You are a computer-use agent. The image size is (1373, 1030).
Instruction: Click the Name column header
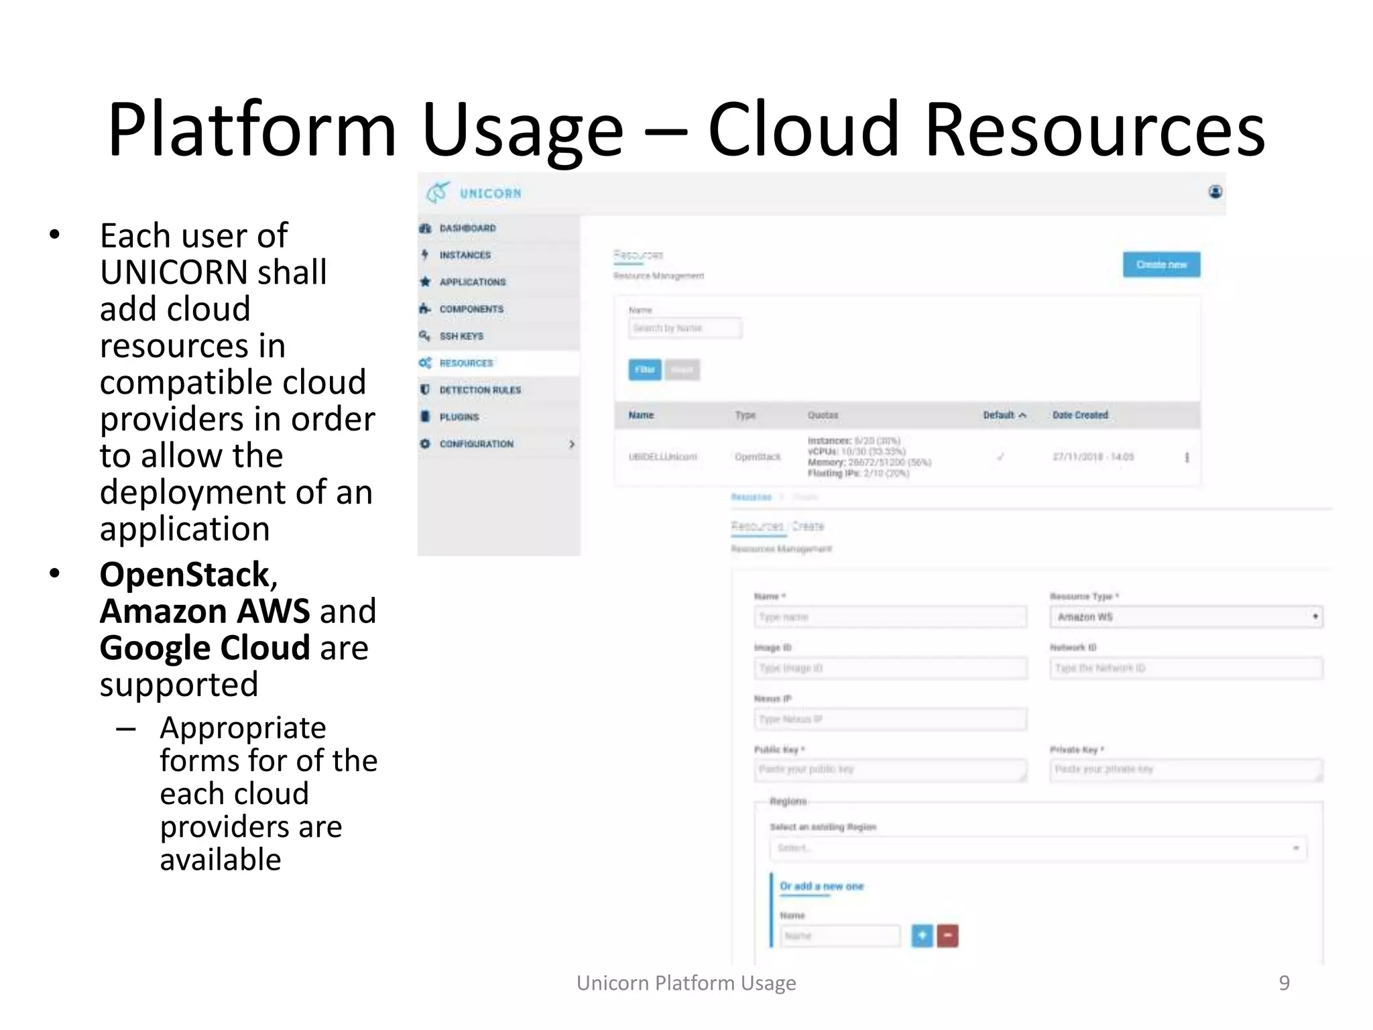tap(641, 415)
